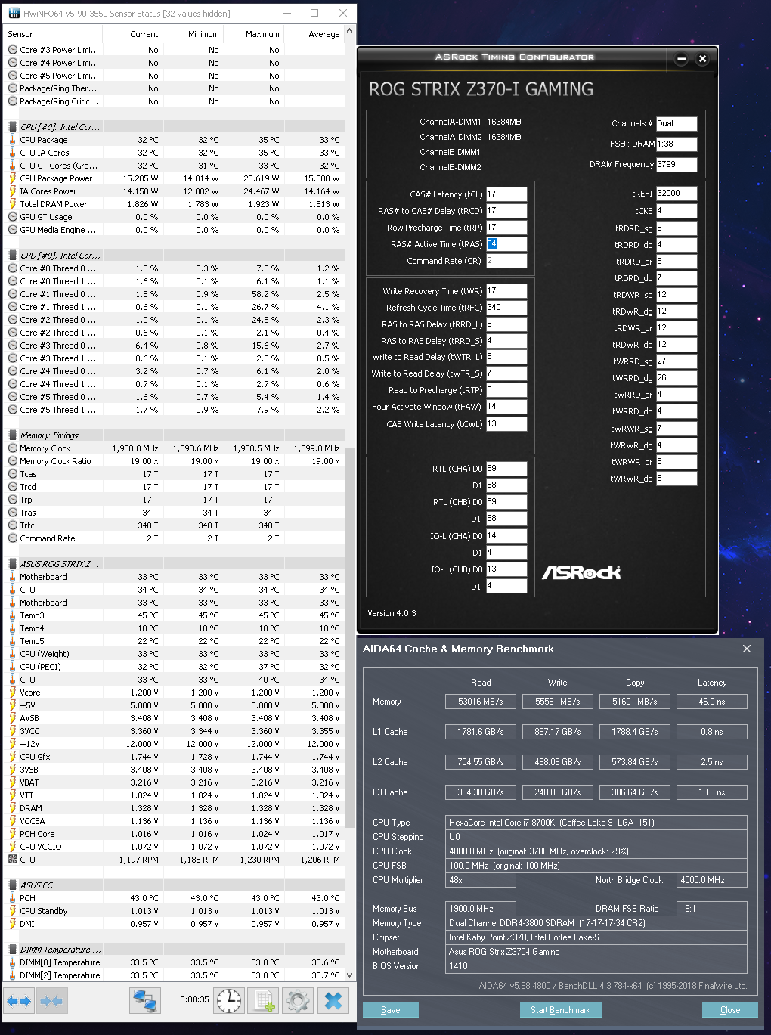The width and height of the screenshot is (771, 1035).
Task: Click Start Benchmark in AIDA64
Action: [x=560, y=1010]
